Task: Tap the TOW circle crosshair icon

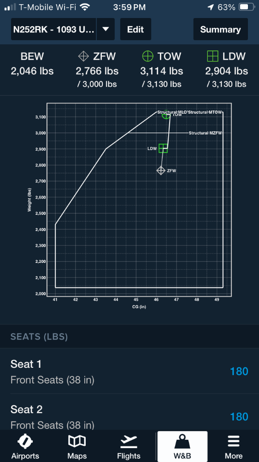Action: [148, 56]
